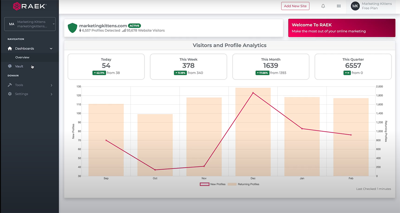This screenshot has height=213, width=400.
Task: Click the "Last Checked: 1 minutes" text
Action: (x=374, y=189)
